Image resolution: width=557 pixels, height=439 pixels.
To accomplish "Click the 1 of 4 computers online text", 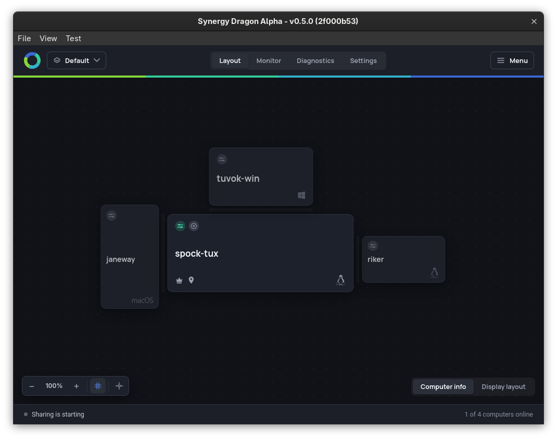I will [499, 415].
